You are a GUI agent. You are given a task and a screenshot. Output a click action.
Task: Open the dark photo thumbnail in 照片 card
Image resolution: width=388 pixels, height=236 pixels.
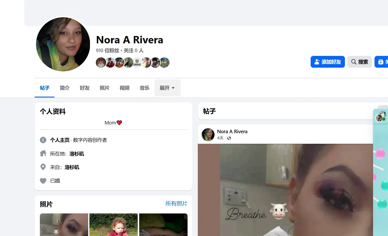[163, 225]
